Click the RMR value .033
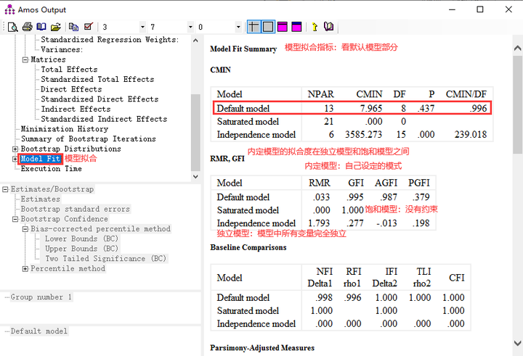Image resolution: width=523 pixels, height=356 pixels. point(322,197)
